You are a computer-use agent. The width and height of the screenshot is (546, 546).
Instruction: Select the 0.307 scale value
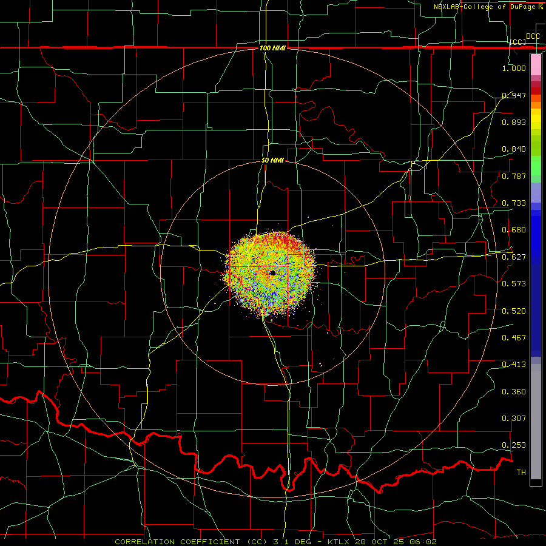tap(514, 418)
